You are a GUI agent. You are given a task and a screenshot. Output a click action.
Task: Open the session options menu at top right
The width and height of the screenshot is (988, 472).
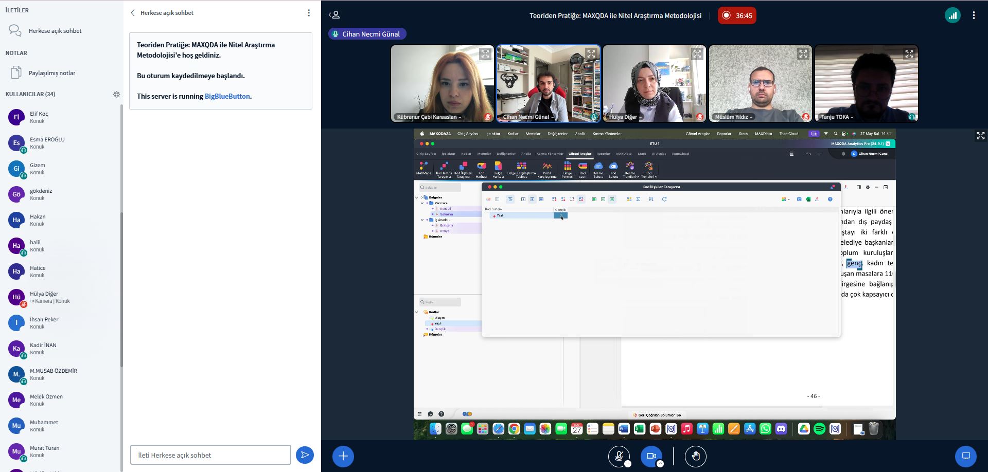click(x=974, y=15)
